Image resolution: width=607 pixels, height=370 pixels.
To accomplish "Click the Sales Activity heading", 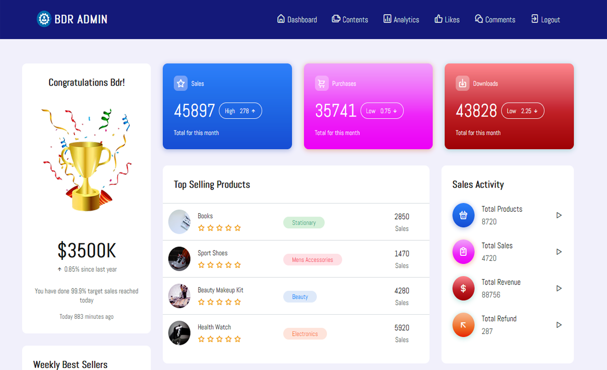I will (478, 184).
